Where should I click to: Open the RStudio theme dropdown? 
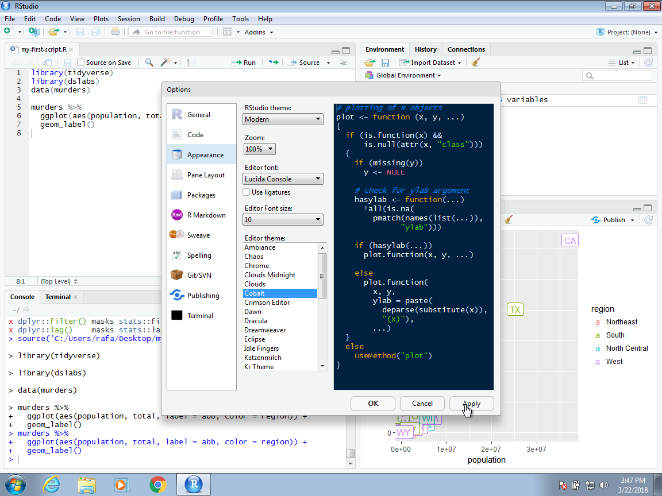pos(283,119)
